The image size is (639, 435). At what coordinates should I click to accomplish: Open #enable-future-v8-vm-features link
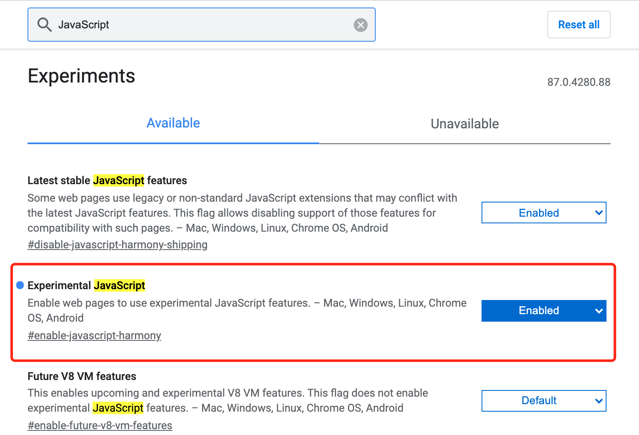100,425
